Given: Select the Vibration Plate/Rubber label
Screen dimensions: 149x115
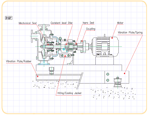Looking at the screenshot, I should pos(19,61).
